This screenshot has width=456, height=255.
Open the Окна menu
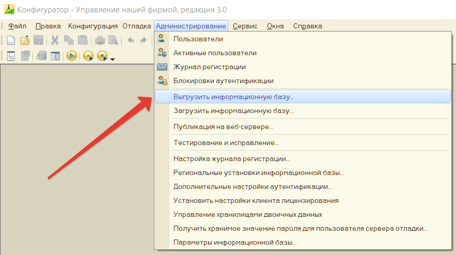[x=275, y=26]
